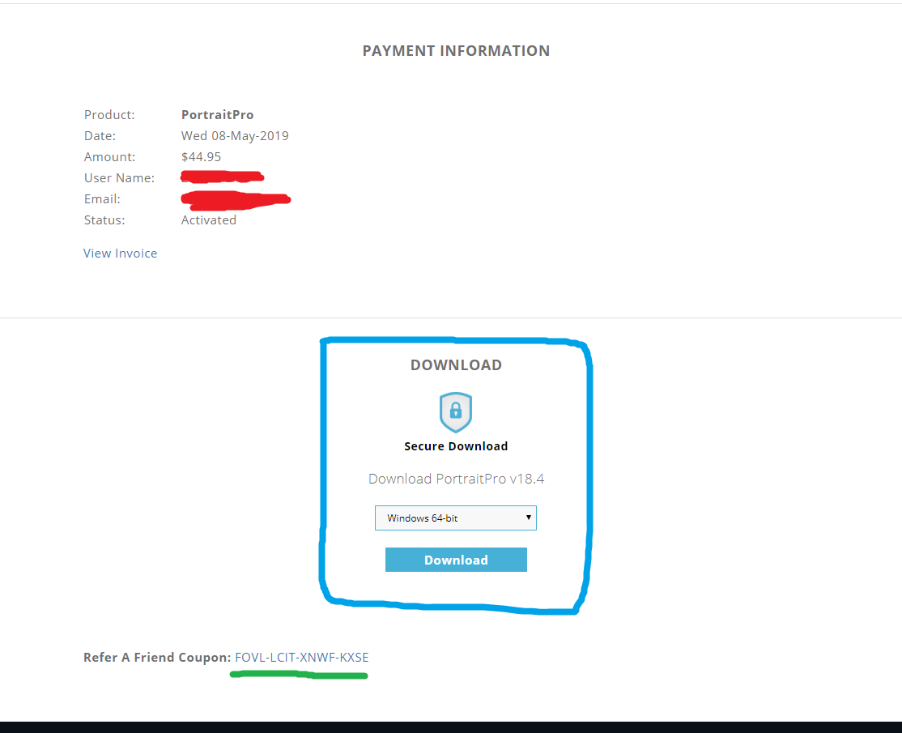Select the Activated status value
Viewport: 902px width, 733px height.
click(209, 219)
